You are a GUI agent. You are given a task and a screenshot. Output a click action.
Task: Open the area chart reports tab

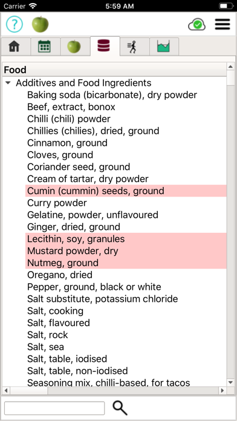point(163,47)
